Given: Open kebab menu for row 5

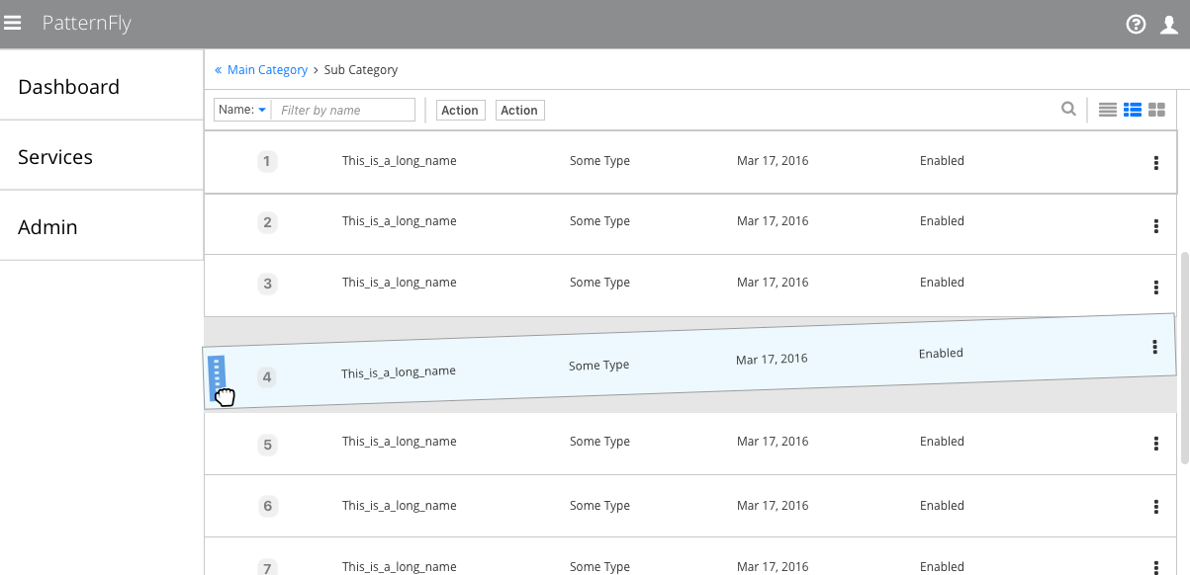Looking at the screenshot, I should click(1156, 444).
